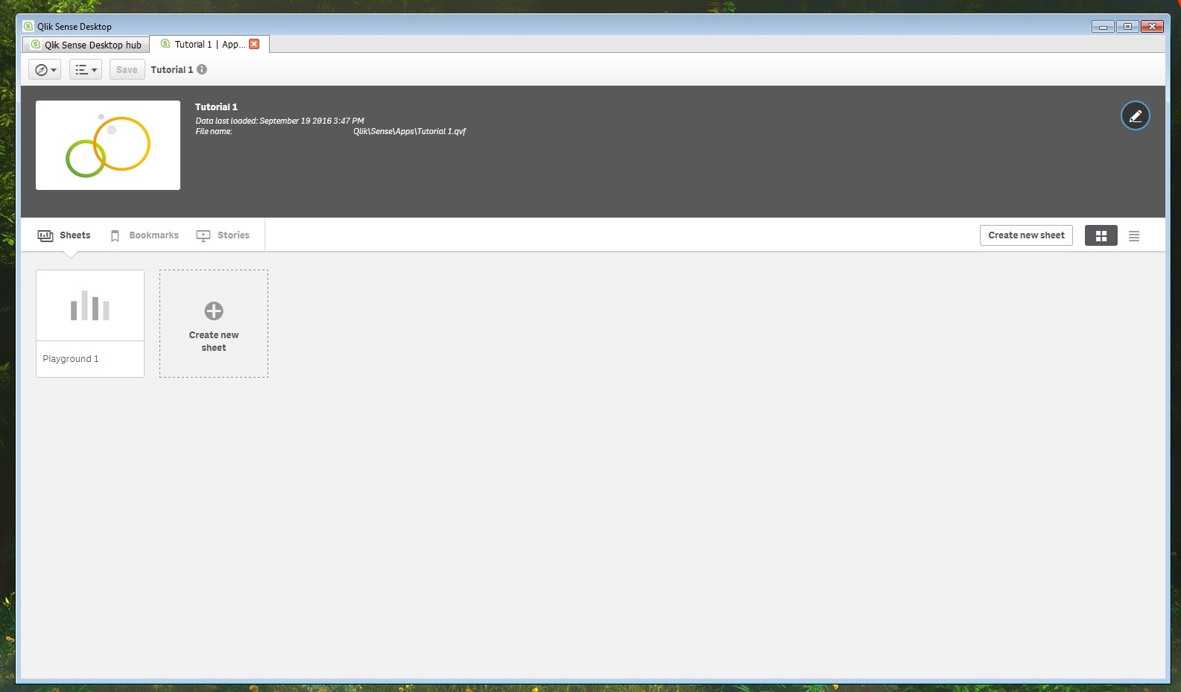Click the Data last loaded date text

tap(279, 121)
